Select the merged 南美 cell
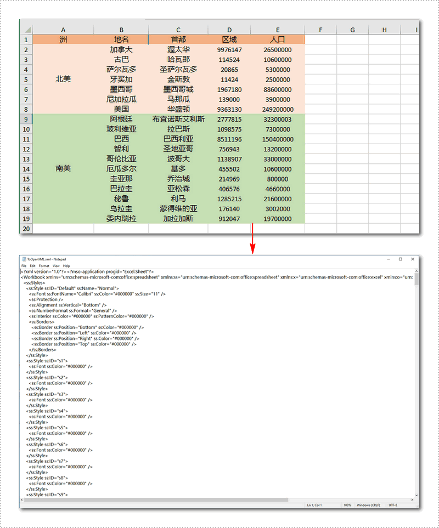Screen dimensions: 439x528 click(x=63, y=169)
